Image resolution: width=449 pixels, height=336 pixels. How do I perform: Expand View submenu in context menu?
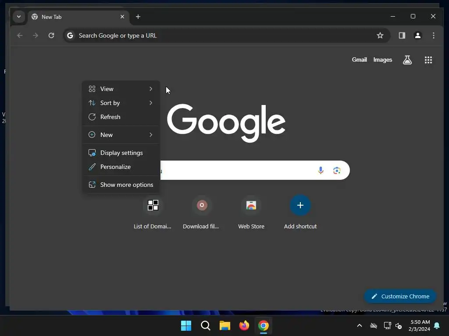121,89
